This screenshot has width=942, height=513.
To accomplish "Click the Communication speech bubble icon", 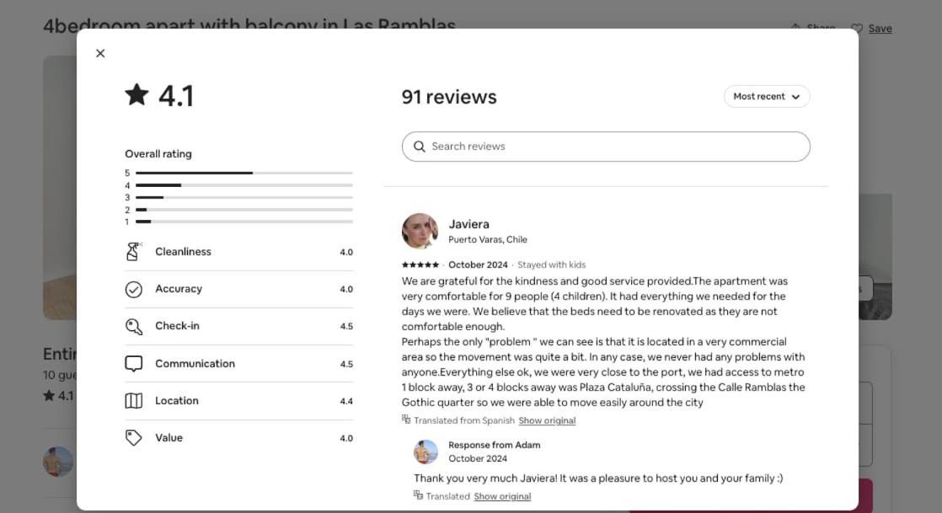I will [x=133, y=364].
